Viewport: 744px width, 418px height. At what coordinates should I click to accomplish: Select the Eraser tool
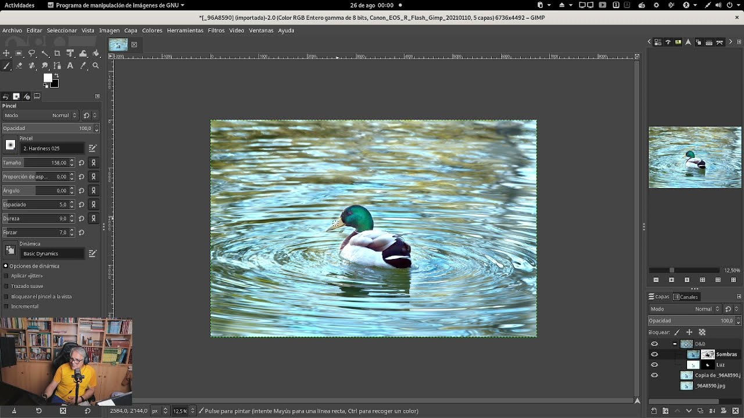(x=19, y=66)
